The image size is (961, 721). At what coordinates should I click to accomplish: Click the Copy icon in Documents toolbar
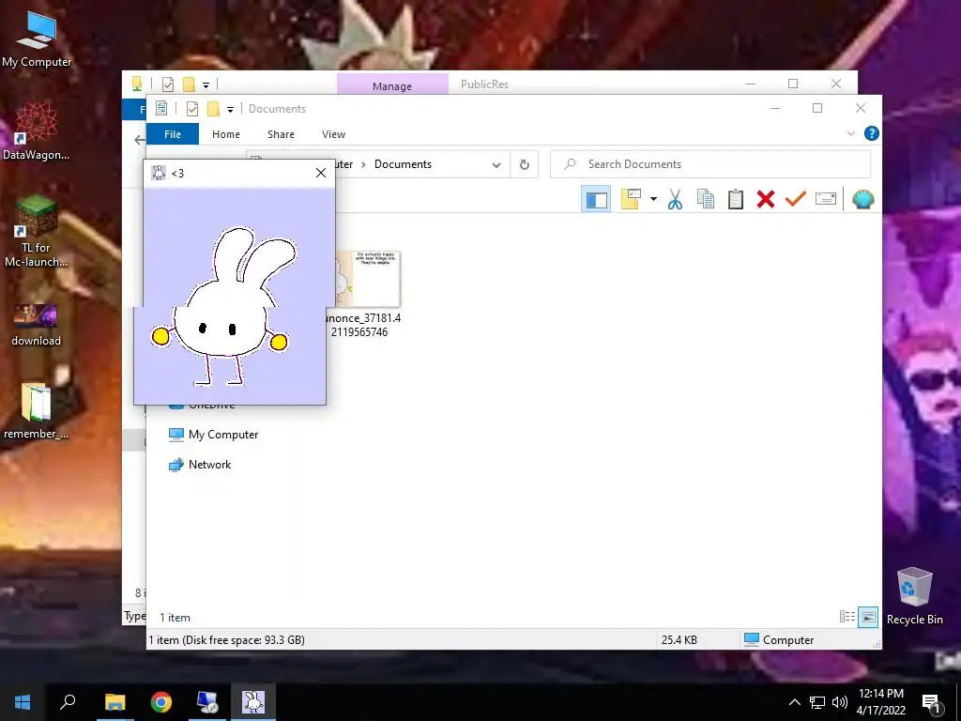(x=706, y=199)
